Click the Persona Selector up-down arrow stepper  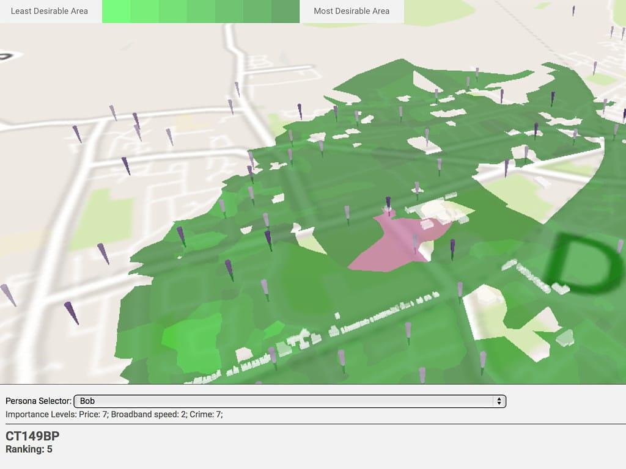499,401
